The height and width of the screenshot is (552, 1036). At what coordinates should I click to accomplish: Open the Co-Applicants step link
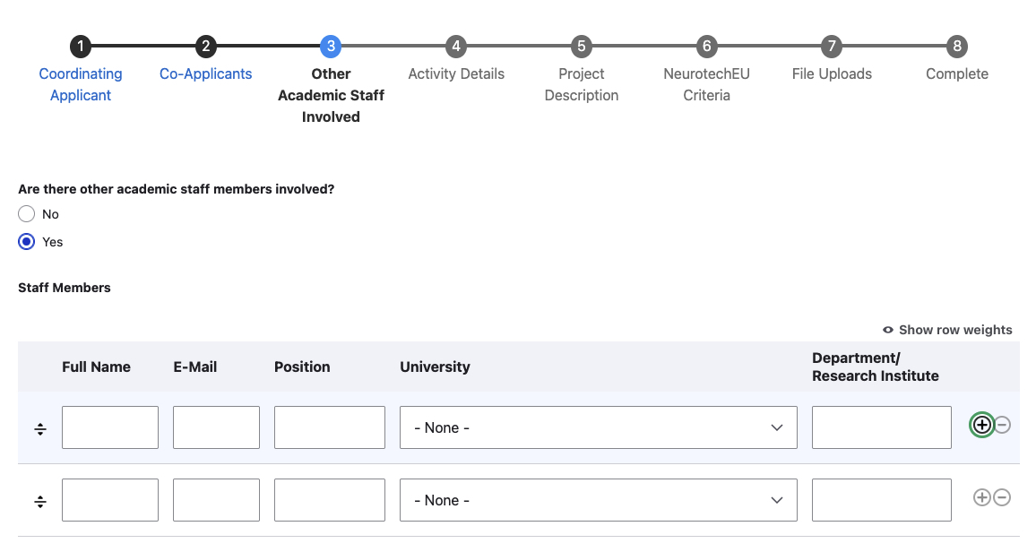tap(206, 73)
